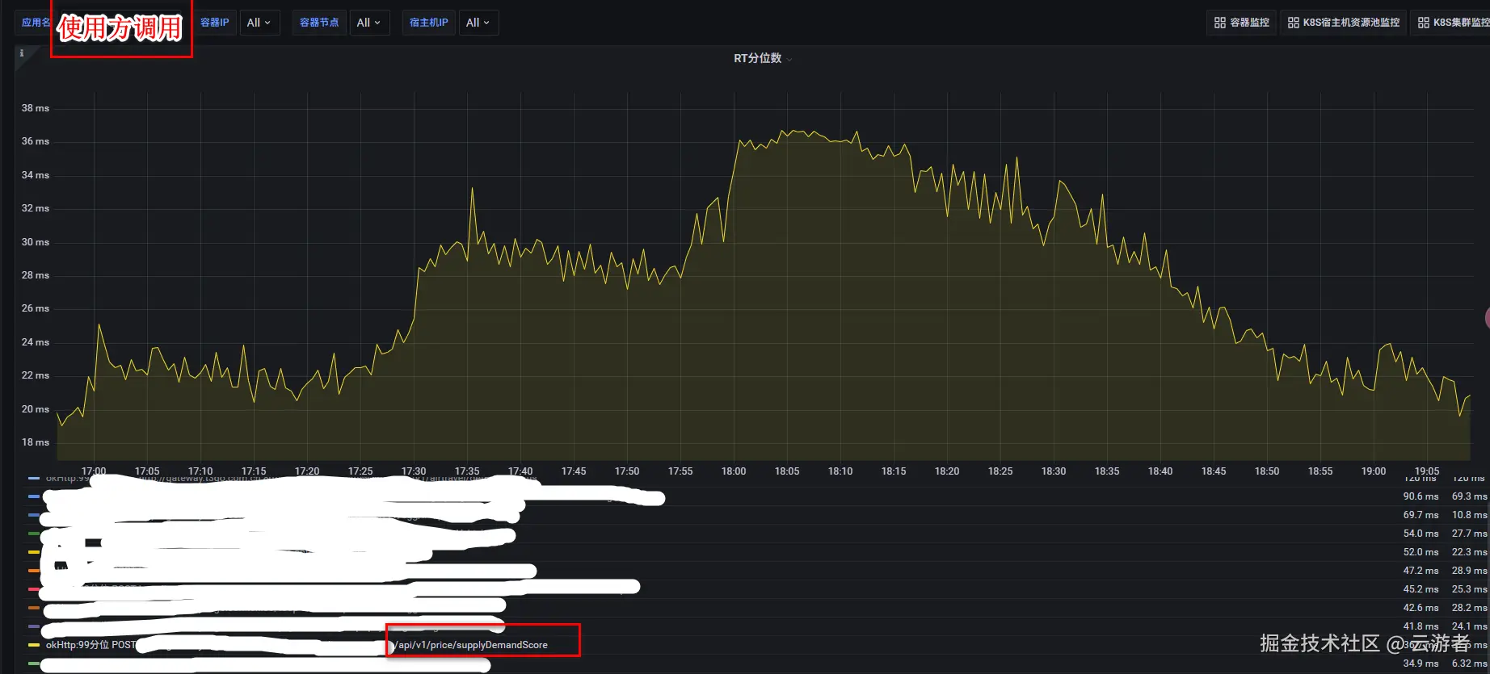
Task: Click orange swatch of 47.2 ms legend row
Action: pyautogui.click(x=34, y=571)
